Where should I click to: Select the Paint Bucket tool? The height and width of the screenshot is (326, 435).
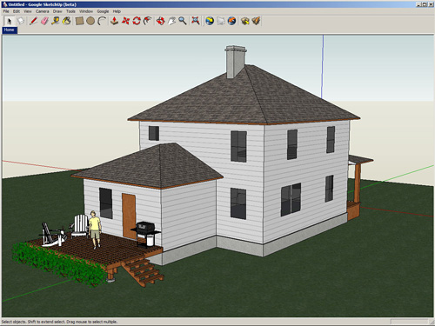point(67,21)
